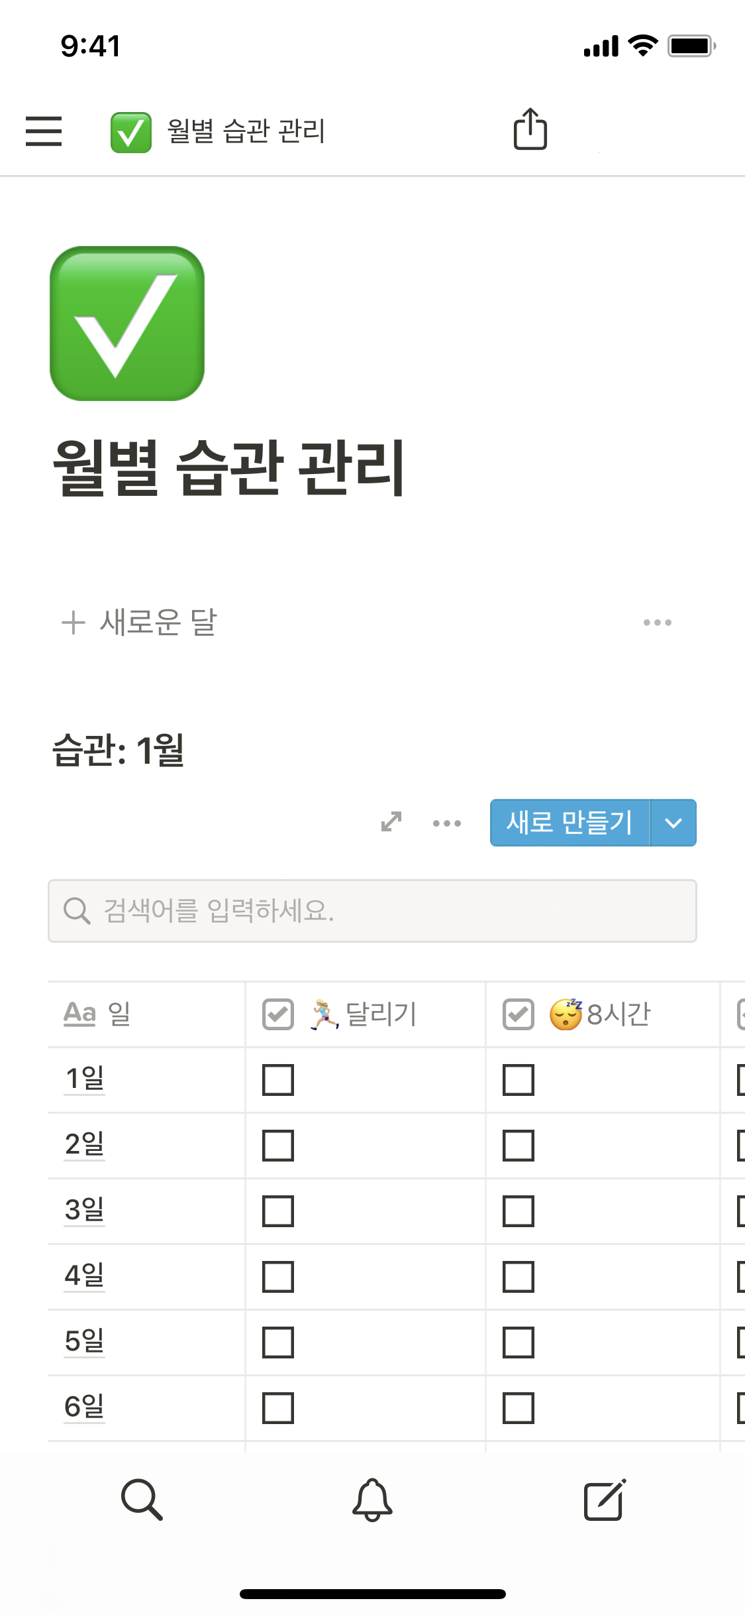This screenshot has height=1615, width=745.
Task: Open the 8시간 column header menu
Action: pyautogui.click(x=601, y=1014)
